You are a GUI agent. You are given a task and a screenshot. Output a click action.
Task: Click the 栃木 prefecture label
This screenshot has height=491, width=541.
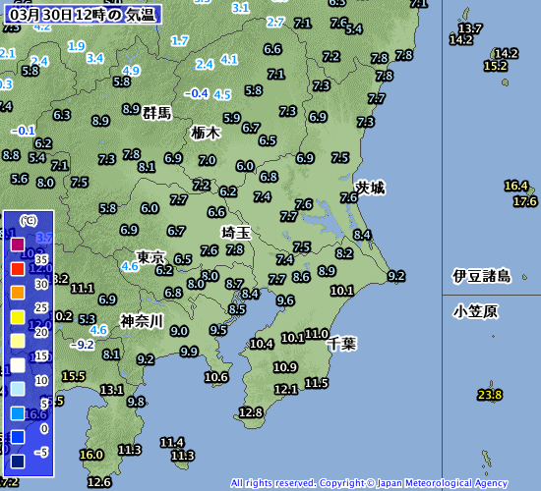point(206,133)
